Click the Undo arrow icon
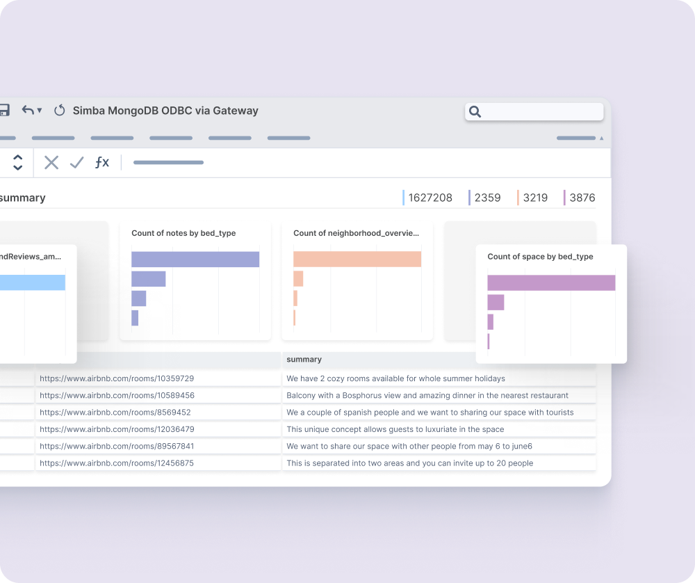This screenshot has height=583, width=695. (x=26, y=110)
